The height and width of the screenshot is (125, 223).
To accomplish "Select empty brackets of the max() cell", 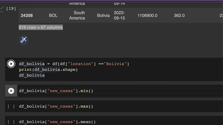I will [11, 107].
